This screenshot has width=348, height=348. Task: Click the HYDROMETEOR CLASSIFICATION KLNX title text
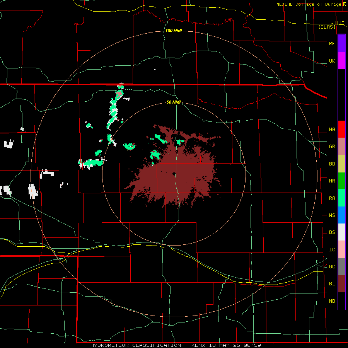pos(176,345)
